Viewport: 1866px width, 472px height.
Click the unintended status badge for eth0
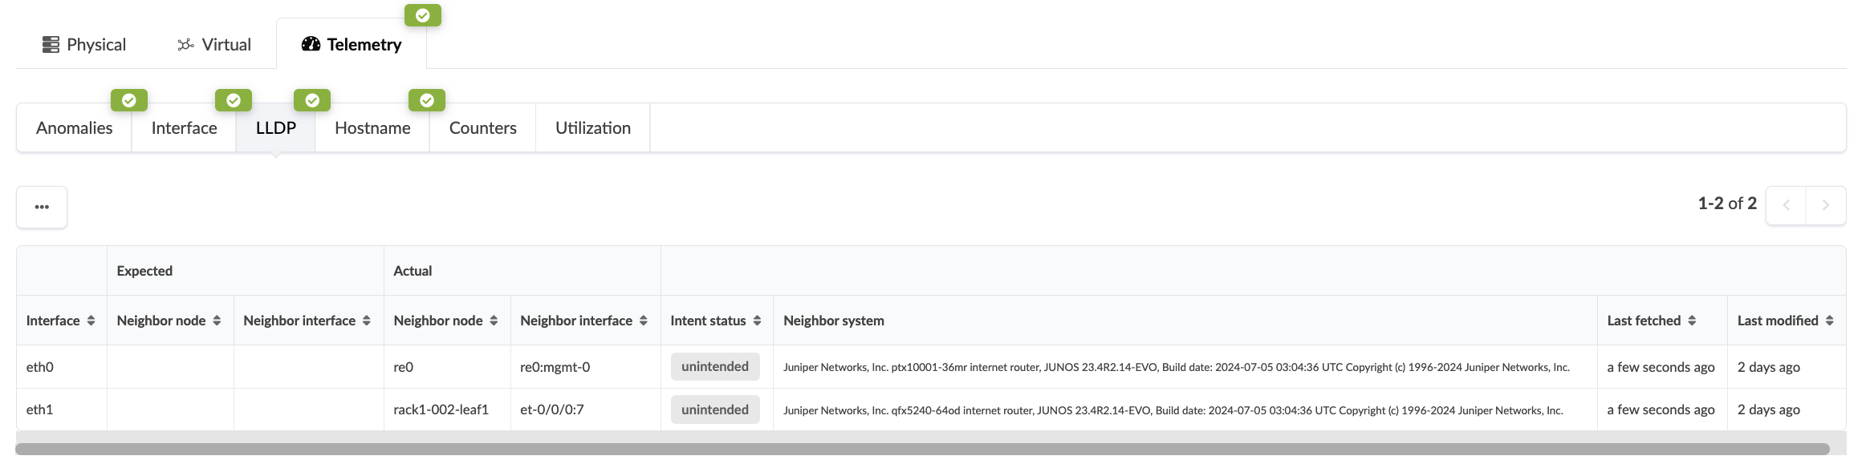pyautogui.click(x=715, y=367)
